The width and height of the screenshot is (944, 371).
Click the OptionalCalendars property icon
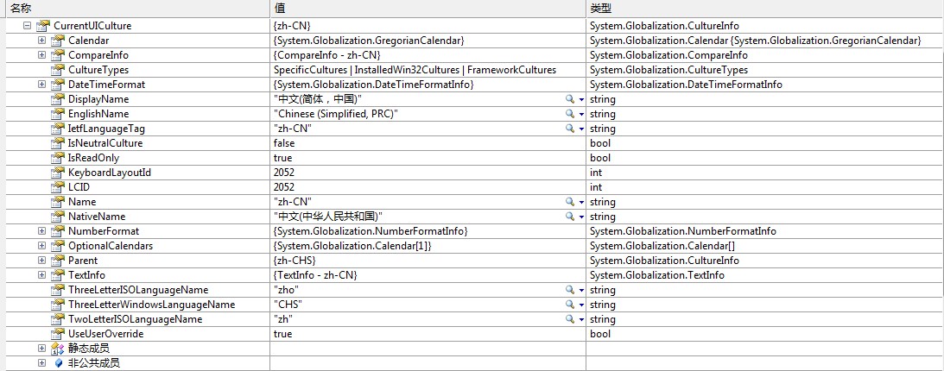coord(57,246)
